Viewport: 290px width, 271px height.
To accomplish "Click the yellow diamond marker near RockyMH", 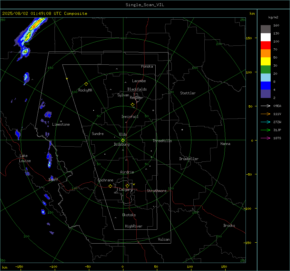I will pyautogui.click(x=86, y=84).
